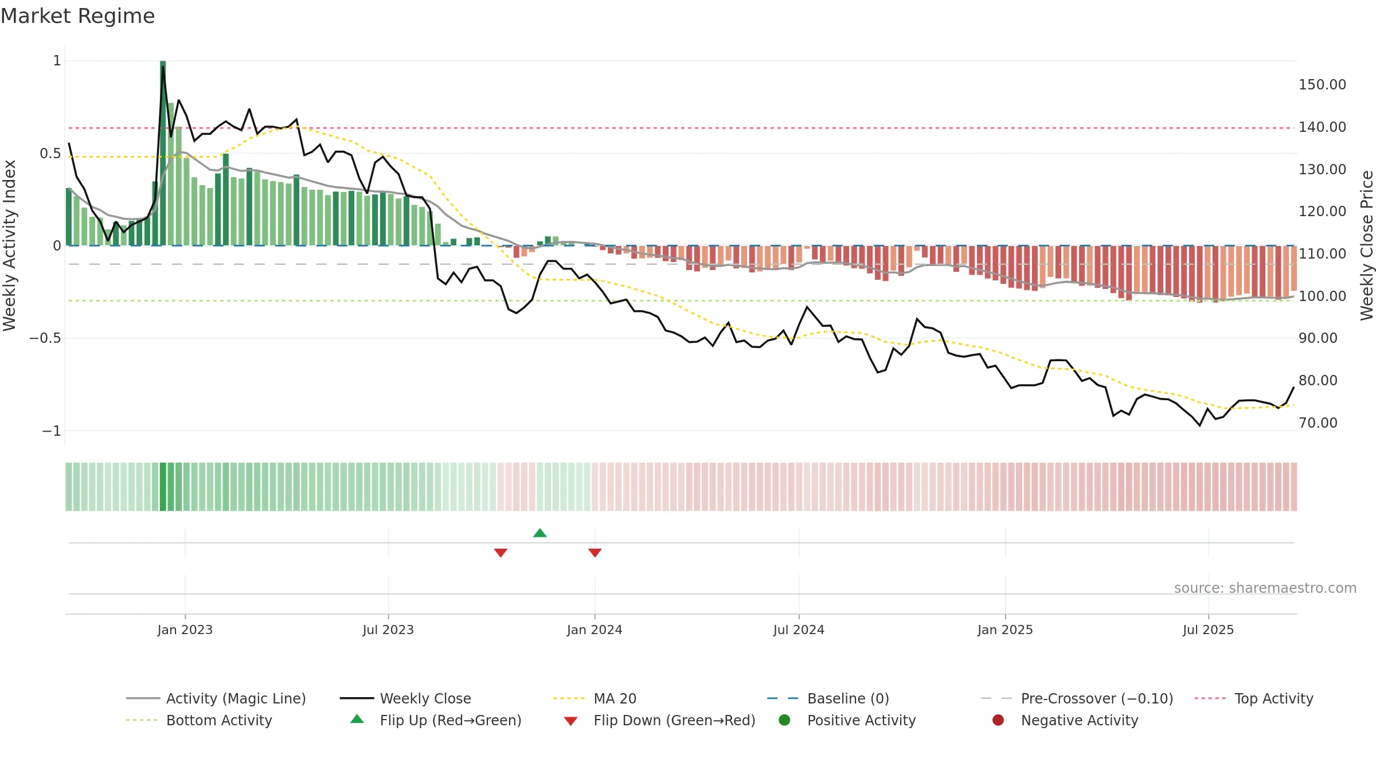Click the Positive Activity green circle icon
Viewport: 1376px width, 774px height.
coord(784,720)
